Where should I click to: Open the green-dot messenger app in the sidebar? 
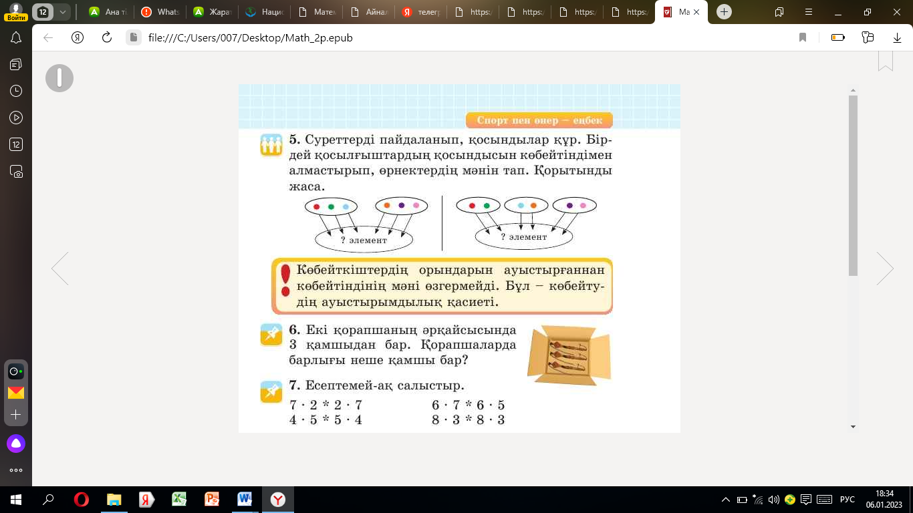point(16,371)
